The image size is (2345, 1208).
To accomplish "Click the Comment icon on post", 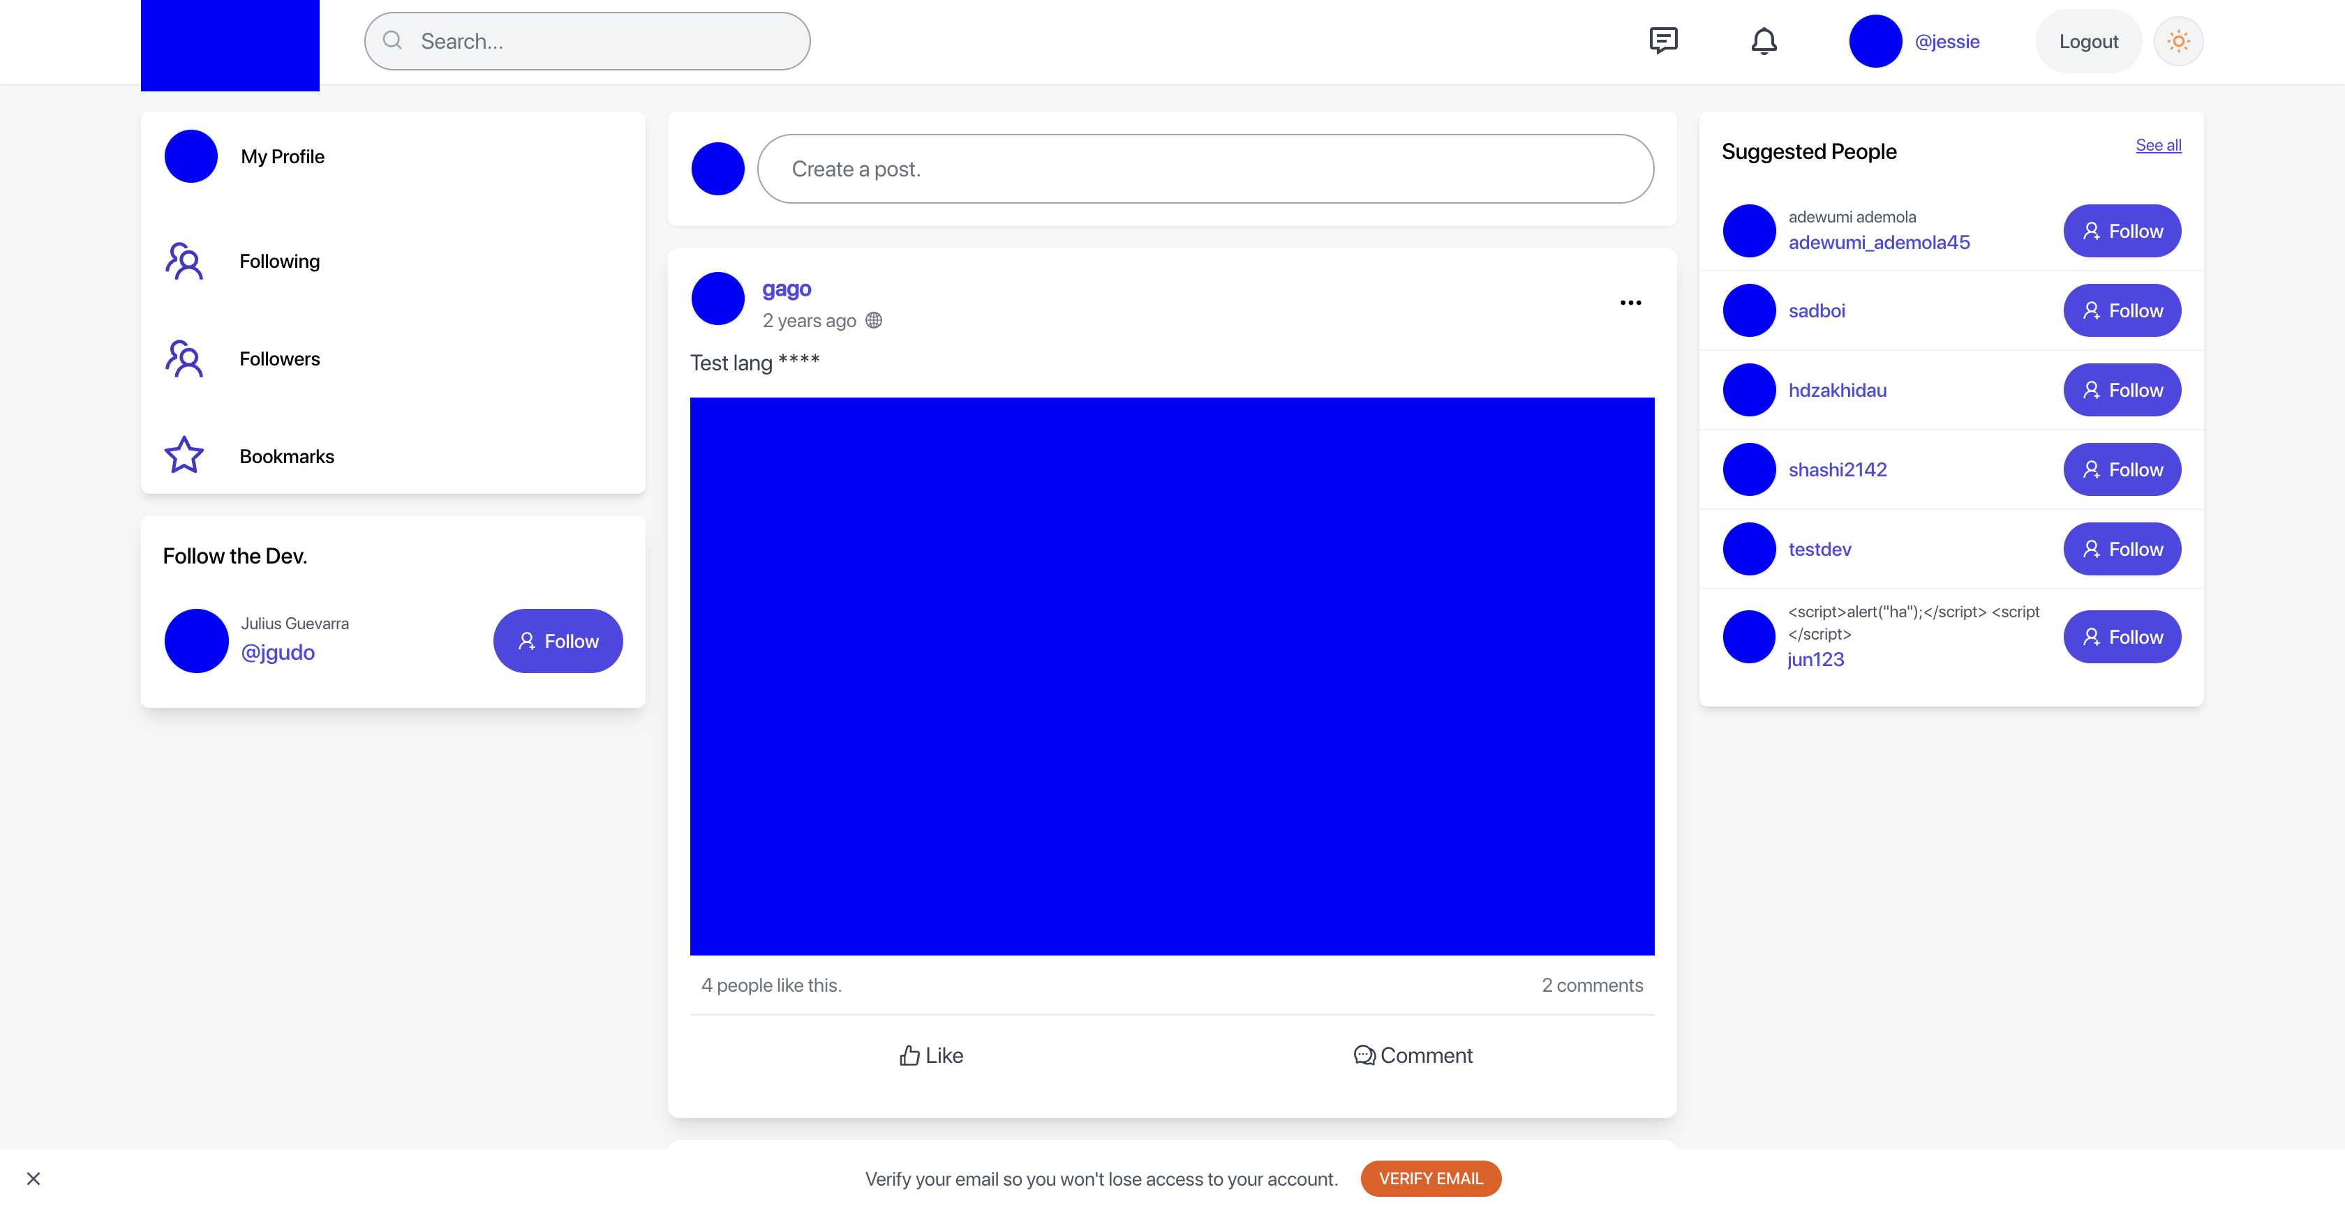I will point(1363,1055).
